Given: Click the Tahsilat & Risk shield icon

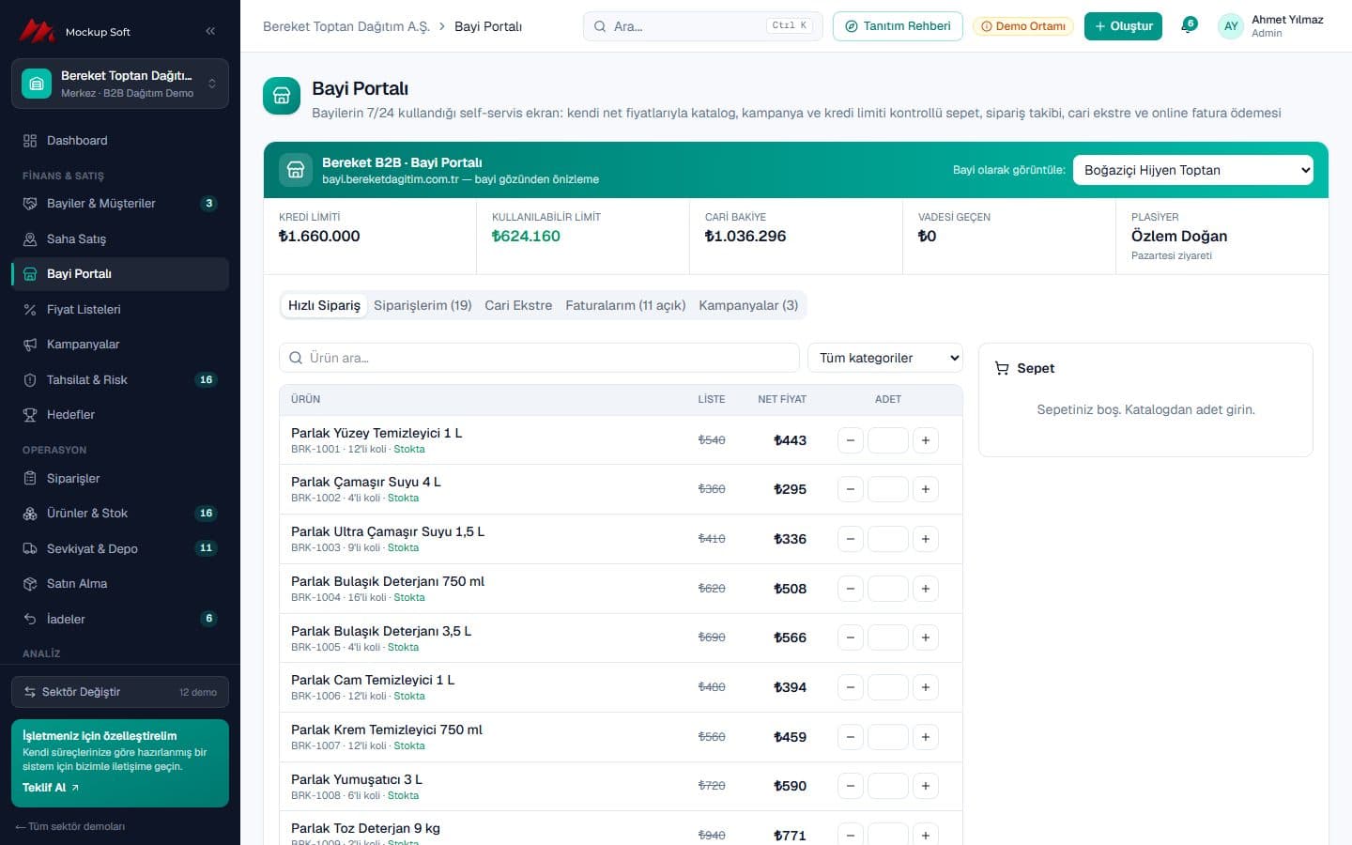Looking at the screenshot, I should [30, 380].
